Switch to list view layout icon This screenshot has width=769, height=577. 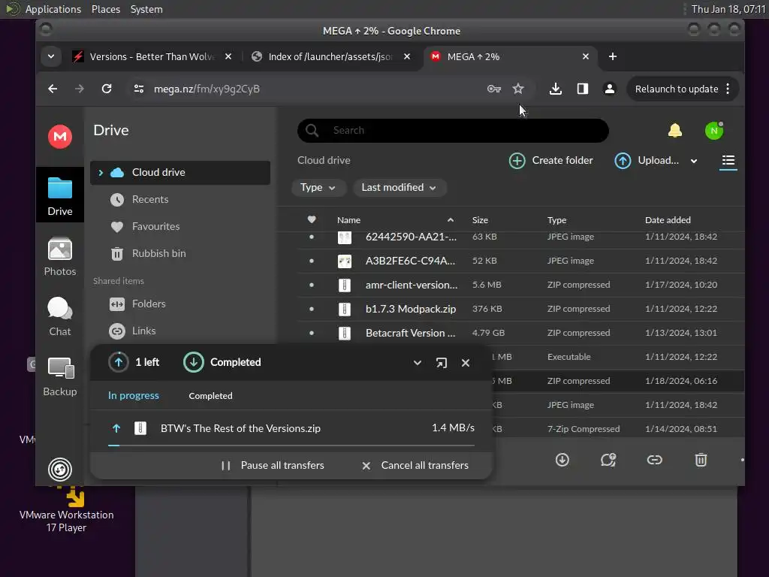click(728, 161)
